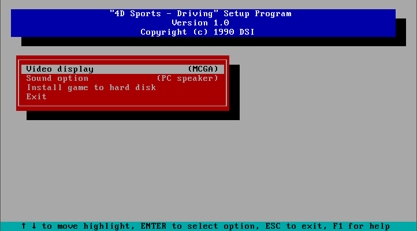Click the ENTER key hint in status bar

[154, 226]
